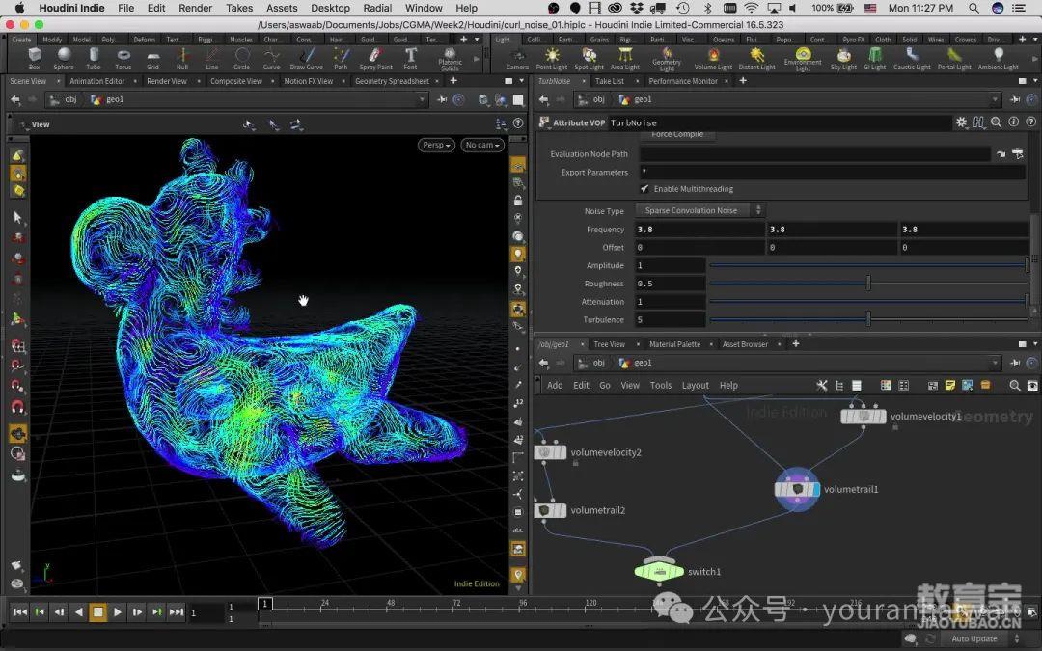The height and width of the screenshot is (651, 1042).
Task: Open the Takes menu
Action: tap(239, 8)
